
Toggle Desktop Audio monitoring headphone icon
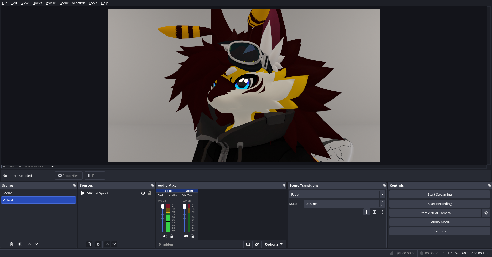pyautogui.click(x=171, y=236)
